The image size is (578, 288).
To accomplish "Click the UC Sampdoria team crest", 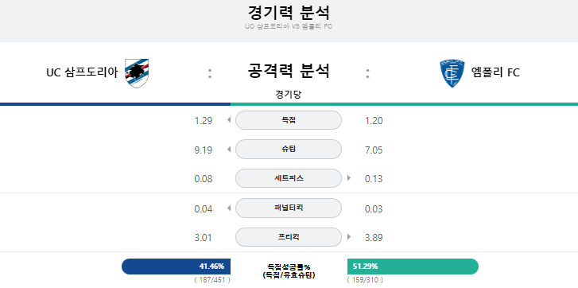I will pos(137,73).
